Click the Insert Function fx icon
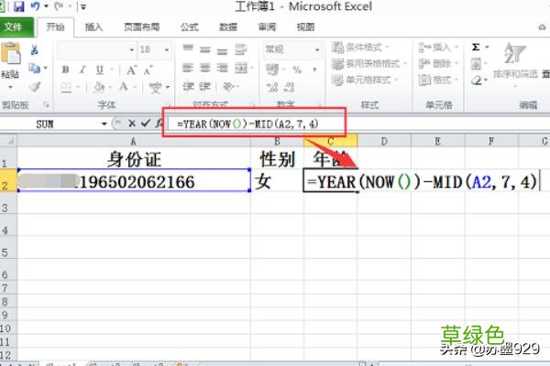Image resolution: width=550 pixels, height=366 pixels. (x=156, y=122)
